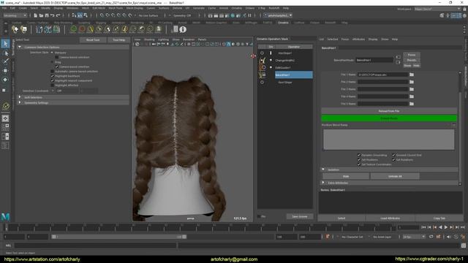Image resolution: width=468 pixels, height=263 pixels.
Task: Click the Tool Help button
Action: click(118, 39)
